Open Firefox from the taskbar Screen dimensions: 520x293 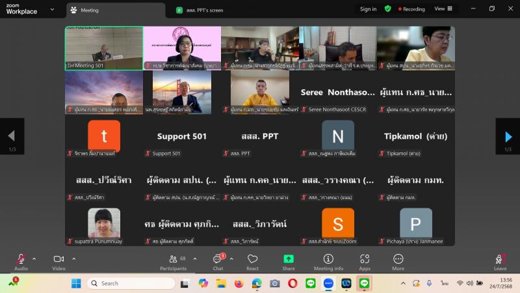pyautogui.click(x=239, y=283)
